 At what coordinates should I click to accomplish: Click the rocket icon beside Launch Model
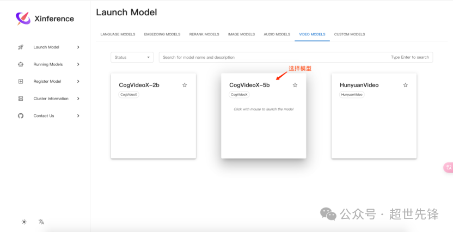pyautogui.click(x=21, y=47)
